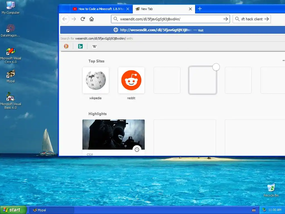Click the Highlights section heading

tap(97, 114)
